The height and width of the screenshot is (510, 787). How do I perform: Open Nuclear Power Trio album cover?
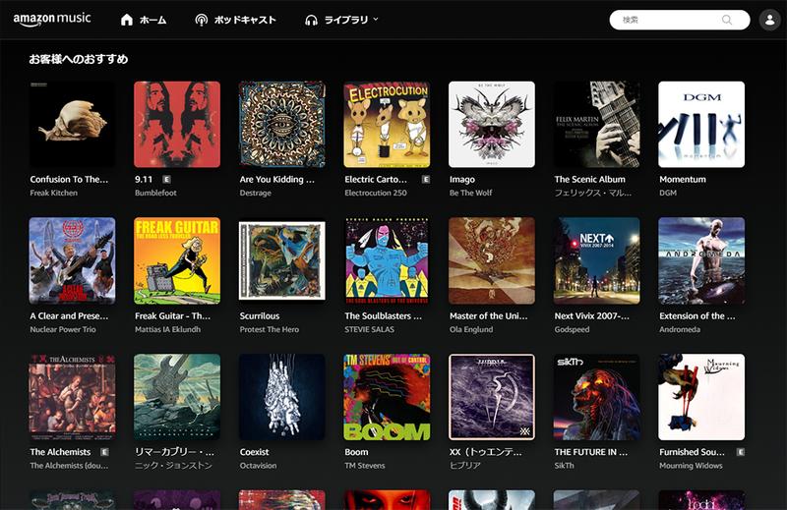(x=72, y=260)
